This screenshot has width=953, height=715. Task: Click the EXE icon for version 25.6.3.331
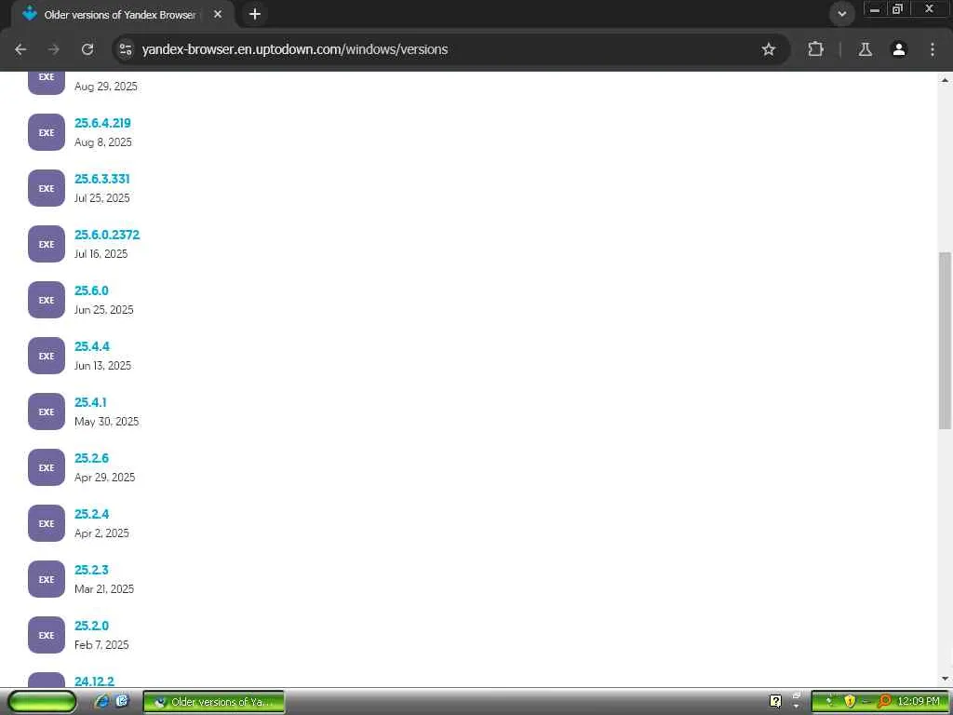pos(47,188)
